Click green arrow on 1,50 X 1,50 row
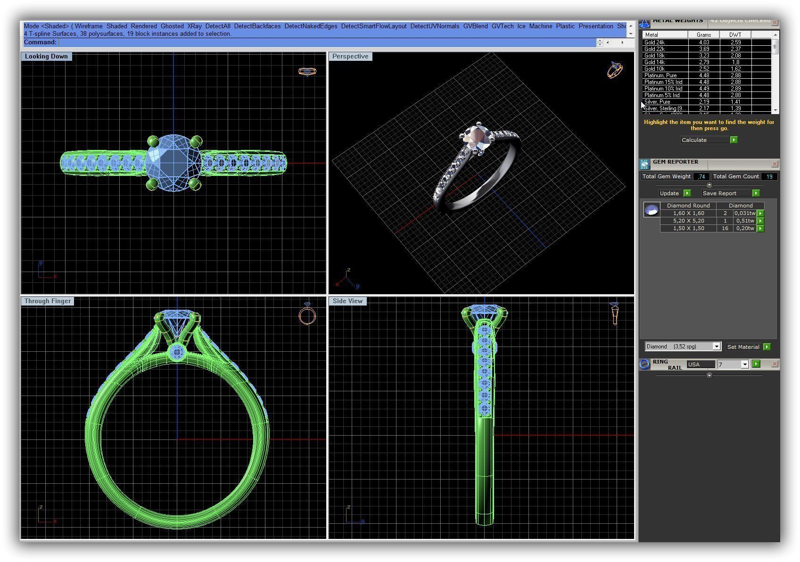The image size is (800, 562). [760, 229]
